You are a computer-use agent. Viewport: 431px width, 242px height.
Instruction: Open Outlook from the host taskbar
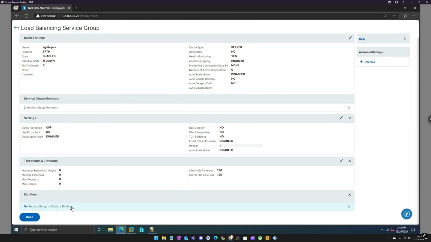click(x=186, y=238)
